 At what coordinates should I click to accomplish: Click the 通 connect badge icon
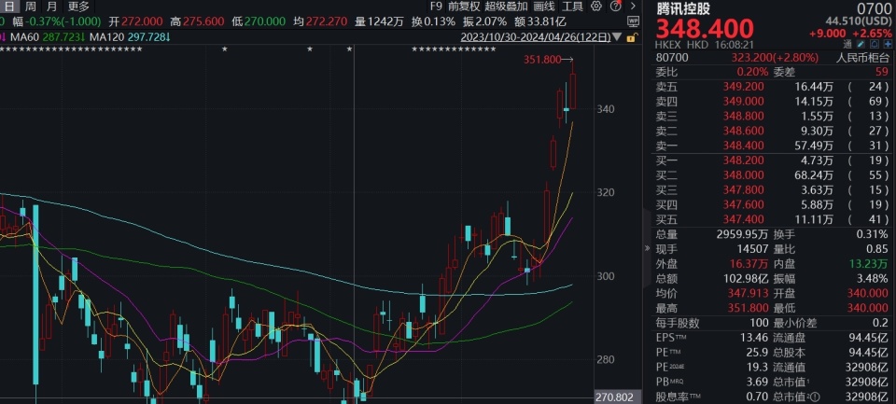coord(847,44)
